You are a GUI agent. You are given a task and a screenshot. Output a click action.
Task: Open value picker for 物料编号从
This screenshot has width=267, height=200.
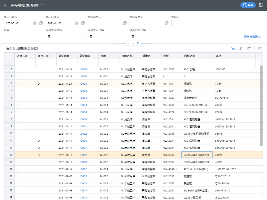point(125,23)
